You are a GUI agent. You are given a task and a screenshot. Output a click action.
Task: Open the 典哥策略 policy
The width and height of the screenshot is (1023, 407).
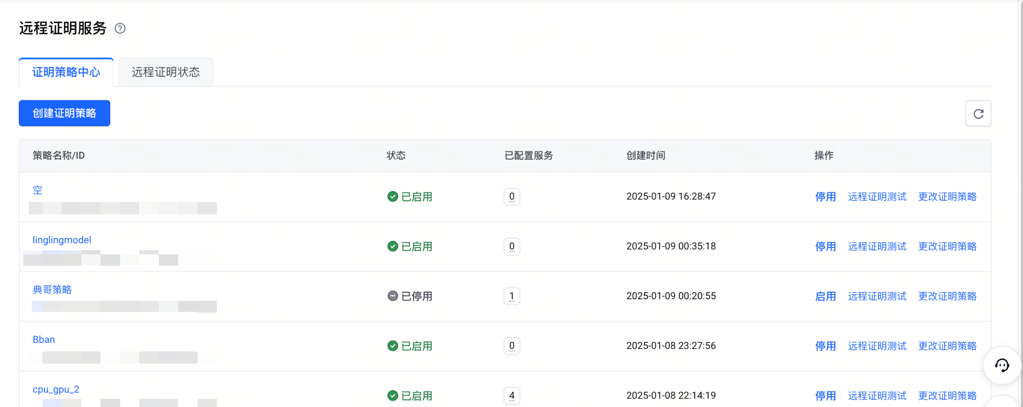52,289
